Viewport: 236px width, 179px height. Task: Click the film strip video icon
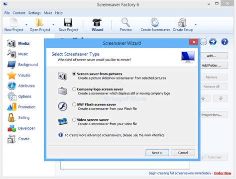63,122
